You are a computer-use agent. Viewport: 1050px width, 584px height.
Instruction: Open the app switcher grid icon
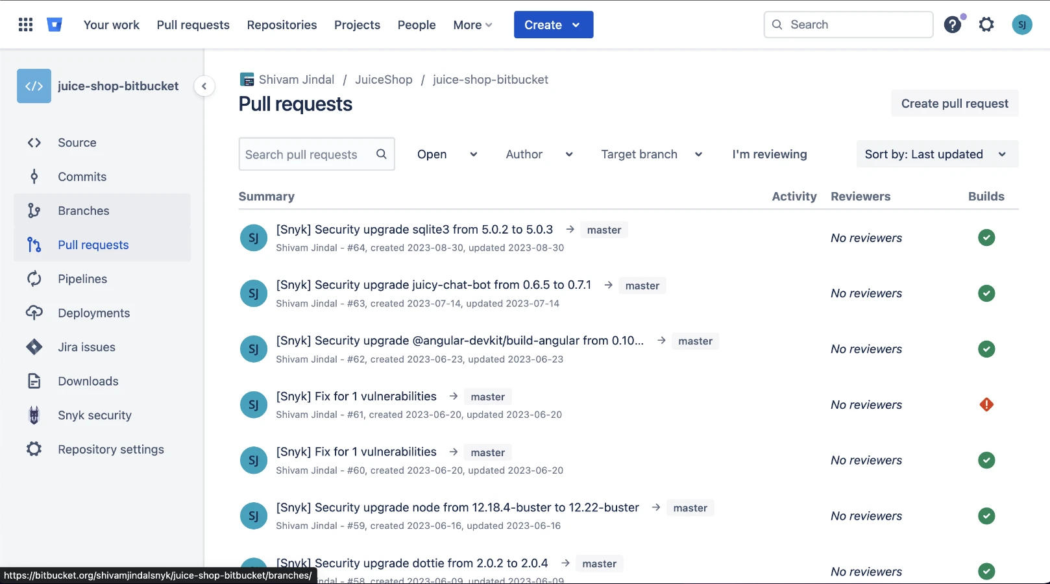(25, 25)
